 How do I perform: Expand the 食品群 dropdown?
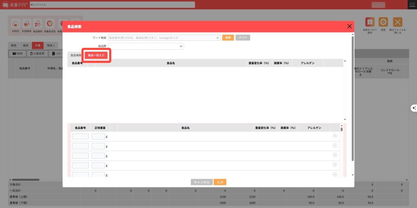181,46
